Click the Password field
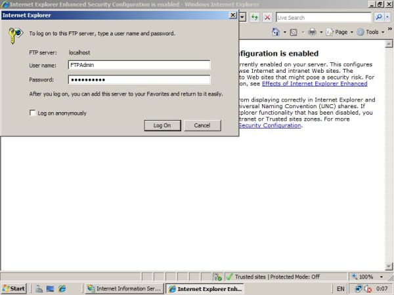 pos(139,80)
